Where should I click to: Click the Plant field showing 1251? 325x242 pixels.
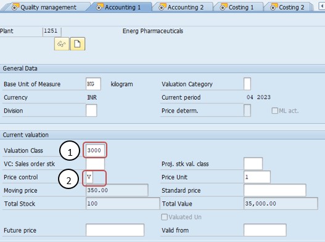52,31
